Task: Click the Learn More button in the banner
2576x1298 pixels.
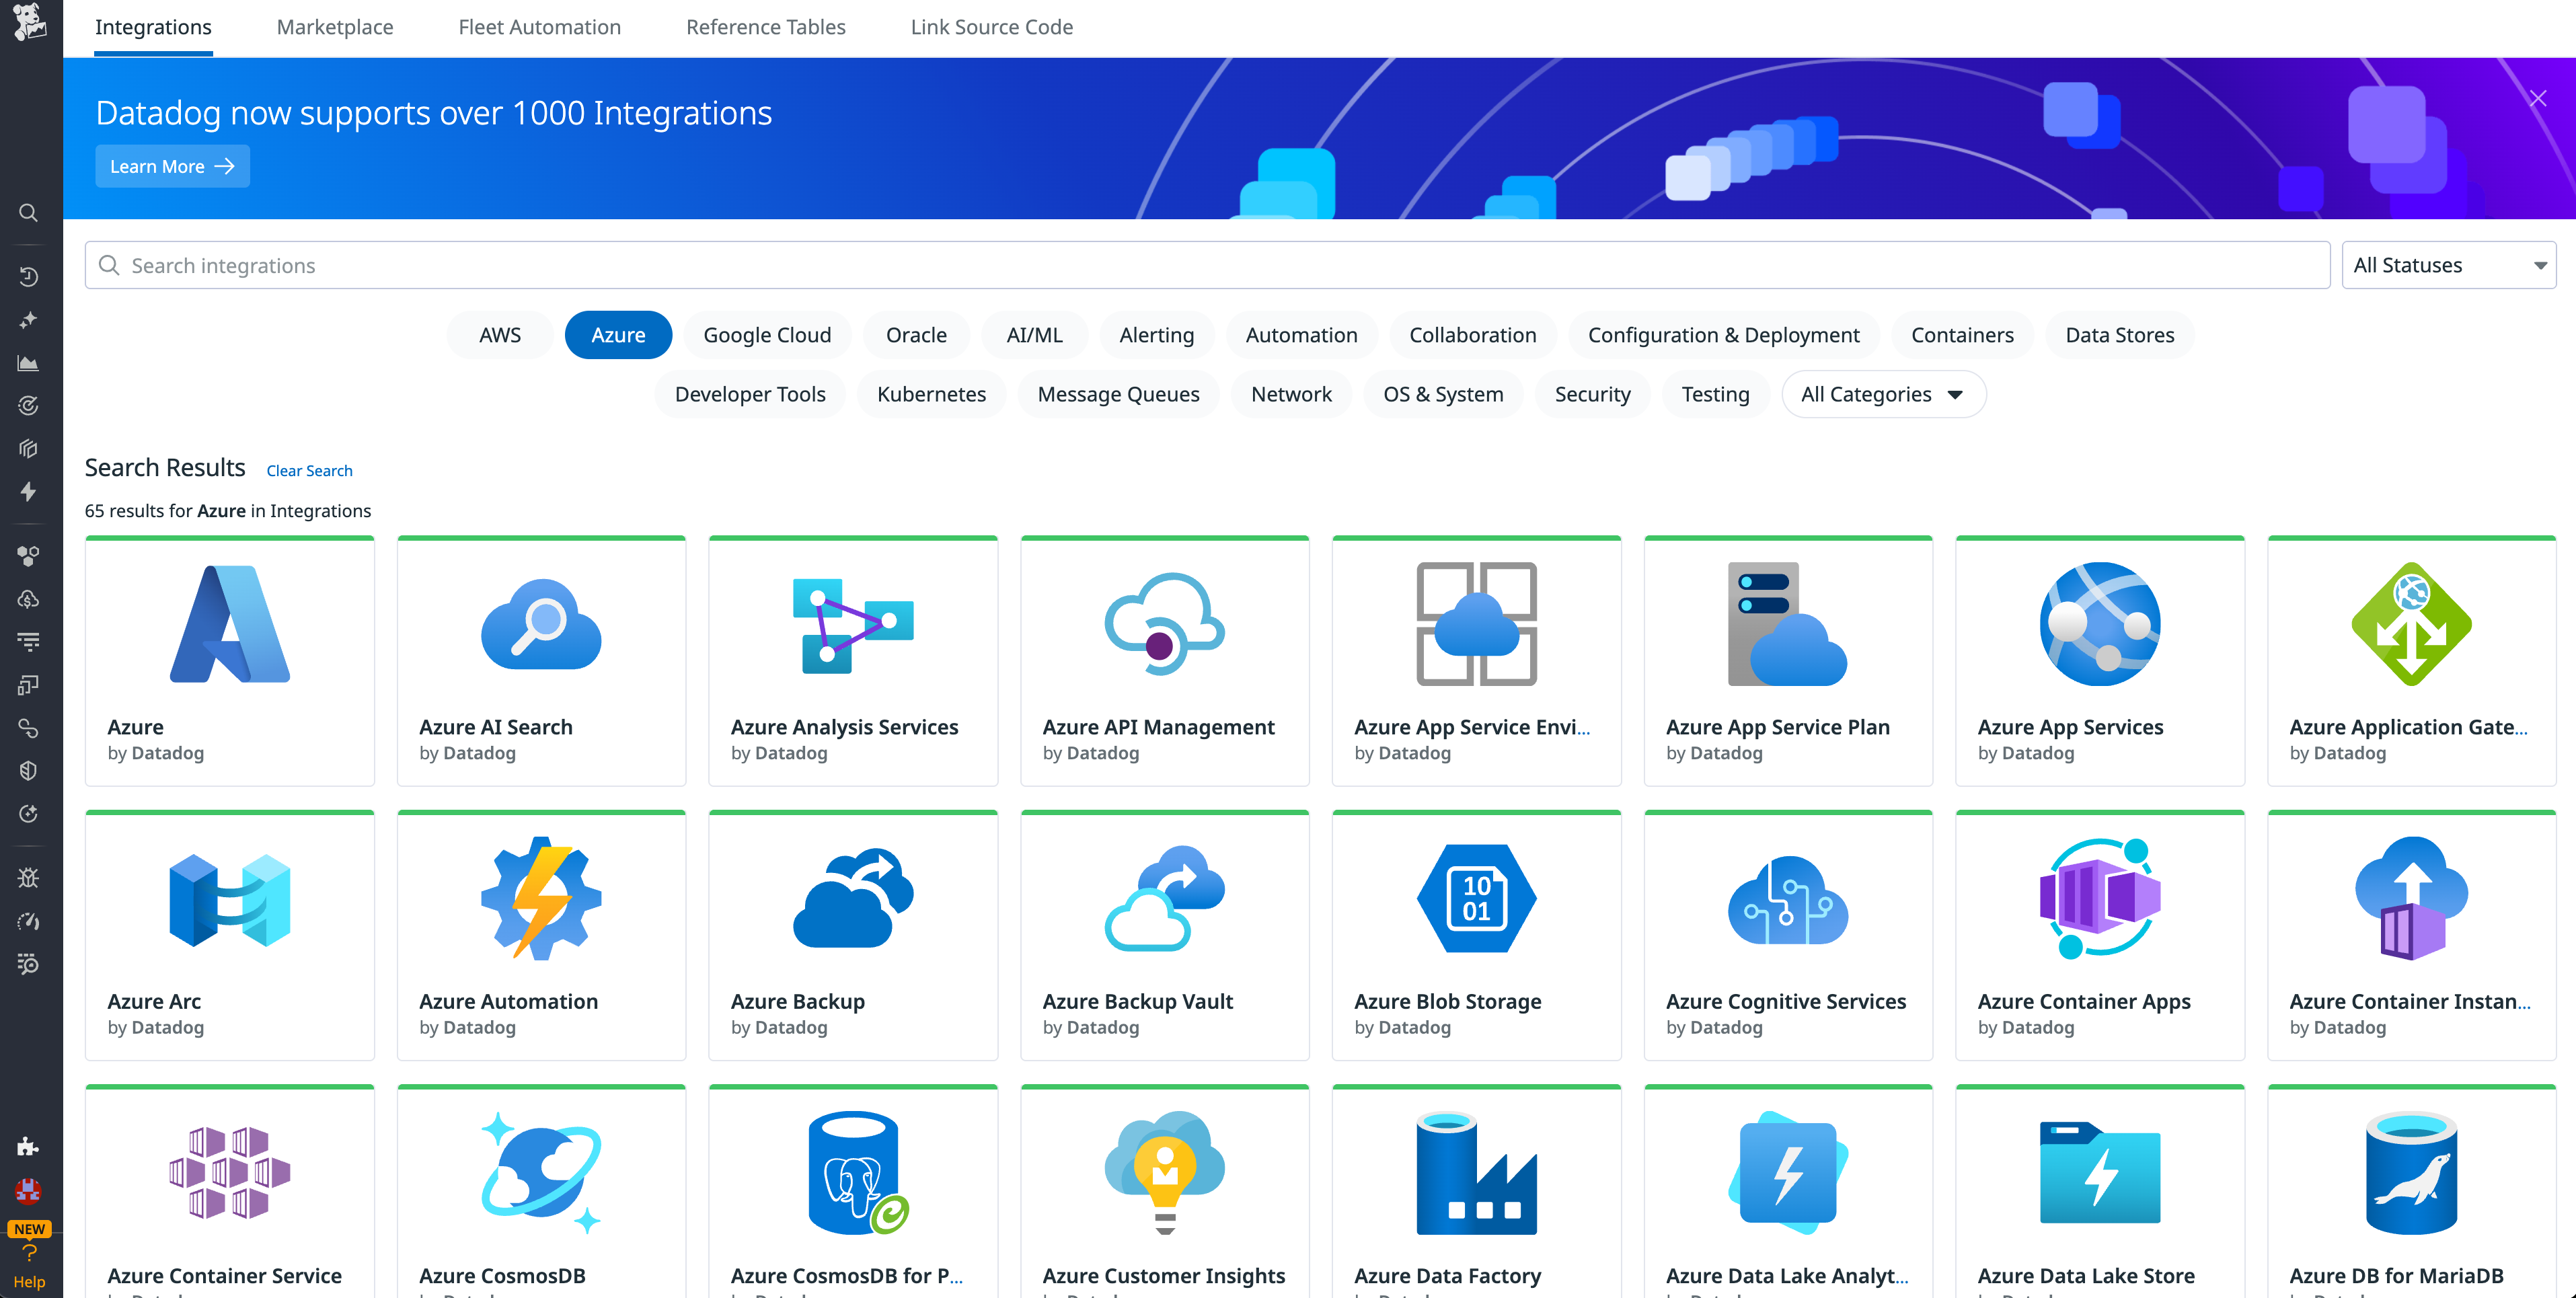Action: coord(172,166)
